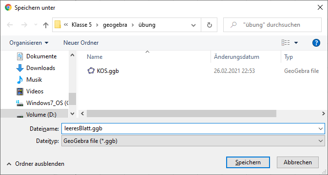Click the forward navigation arrow
Viewport: 328px width, 175px height.
(x=24, y=25)
